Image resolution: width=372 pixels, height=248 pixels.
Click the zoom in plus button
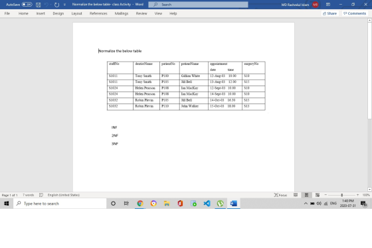pos(357,195)
